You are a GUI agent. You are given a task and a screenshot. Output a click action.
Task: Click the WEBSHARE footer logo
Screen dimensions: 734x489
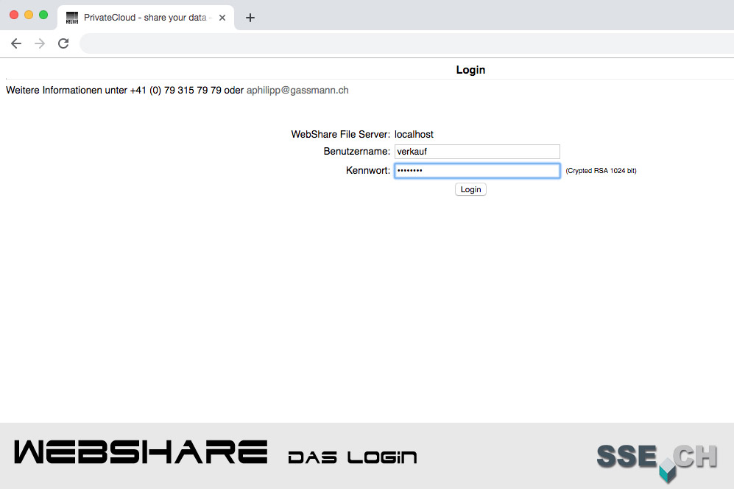(x=141, y=452)
